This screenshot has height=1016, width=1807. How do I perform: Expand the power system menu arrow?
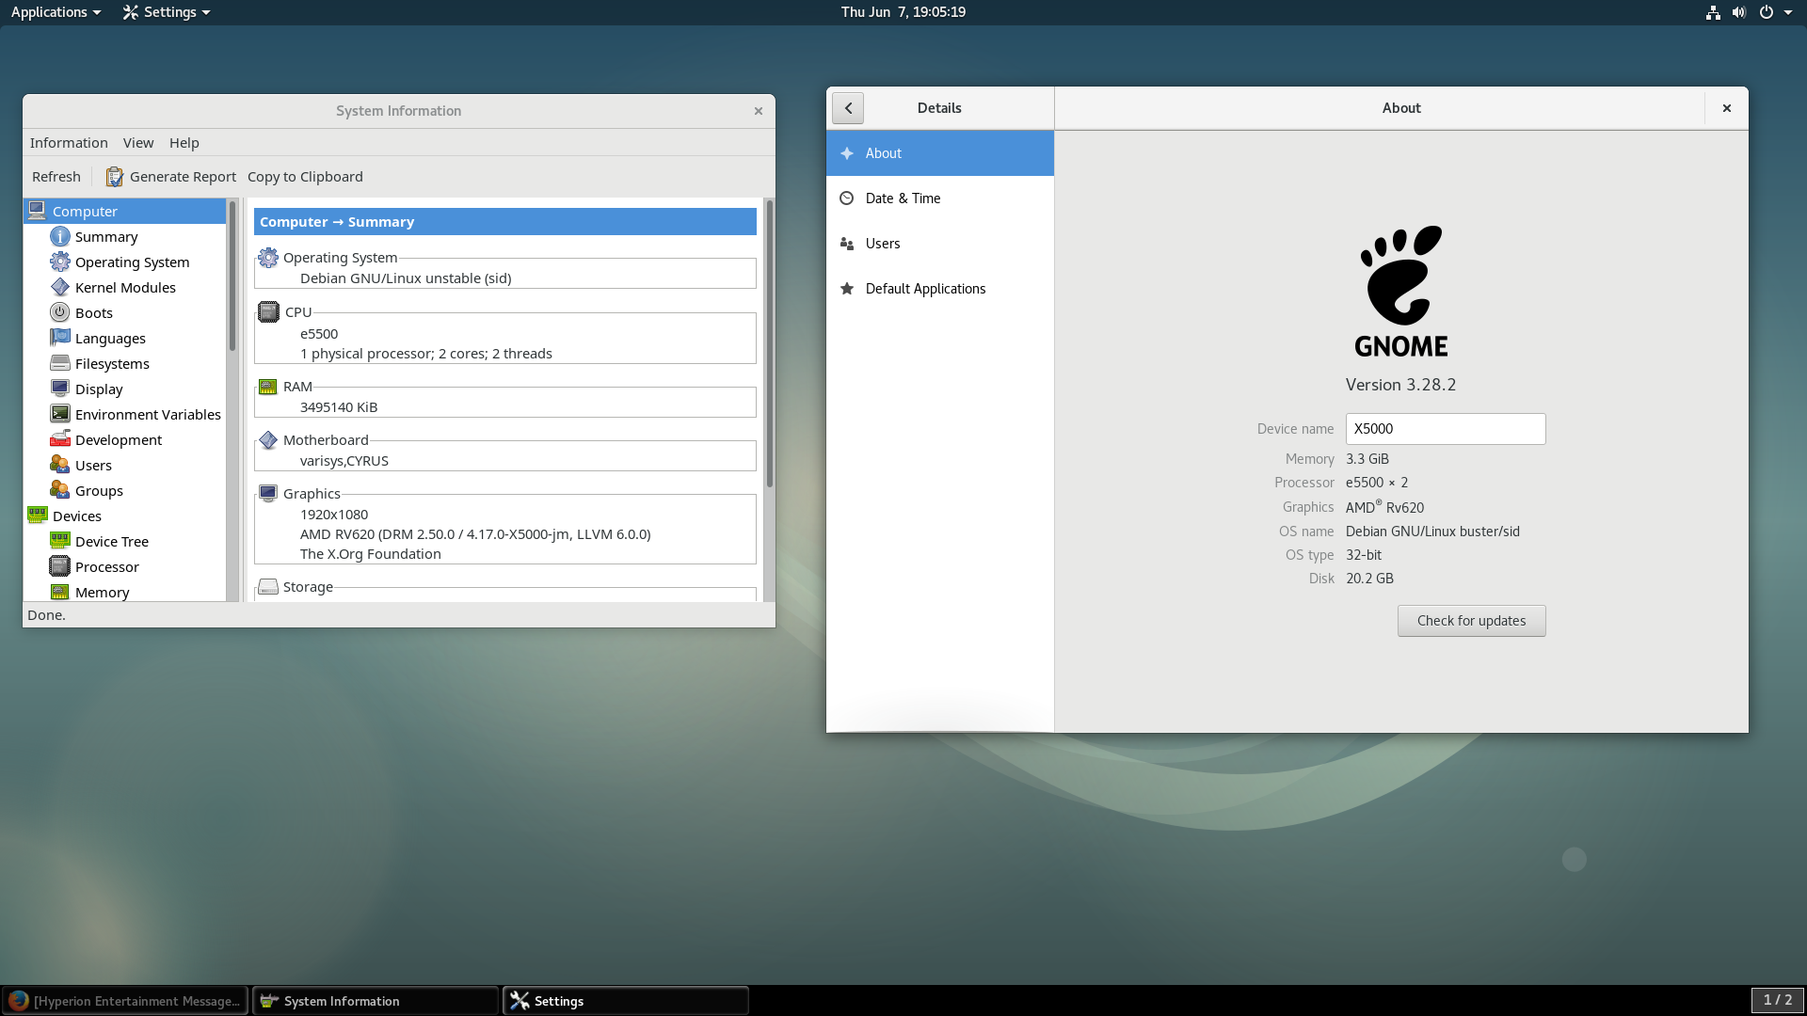tap(1788, 12)
